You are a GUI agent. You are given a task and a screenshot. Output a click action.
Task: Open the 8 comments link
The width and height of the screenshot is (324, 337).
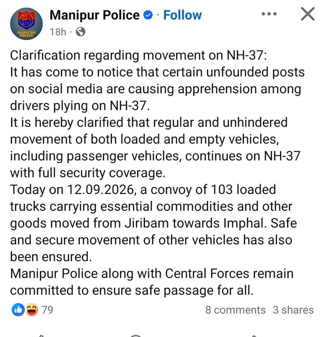235,310
